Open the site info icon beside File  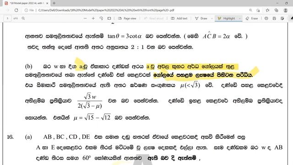click(x=27, y=10)
